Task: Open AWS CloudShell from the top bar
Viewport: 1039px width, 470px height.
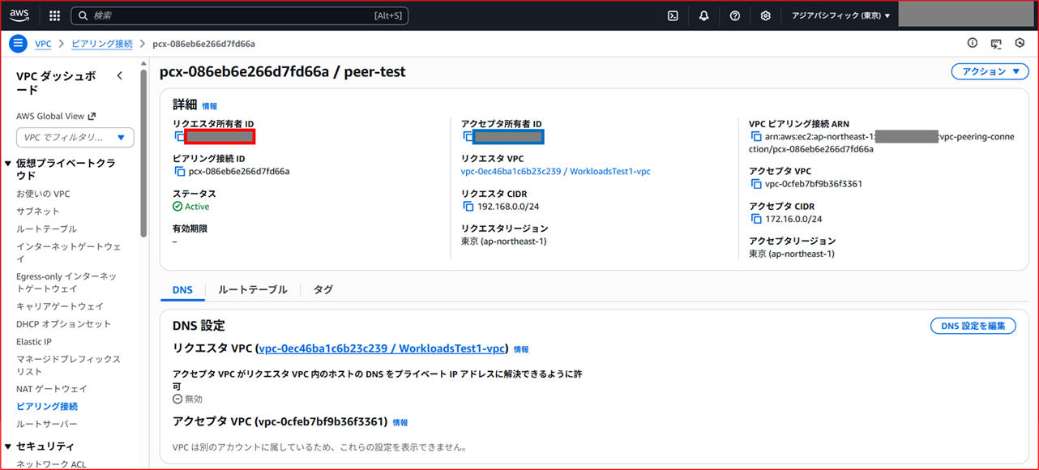Action: [672, 15]
